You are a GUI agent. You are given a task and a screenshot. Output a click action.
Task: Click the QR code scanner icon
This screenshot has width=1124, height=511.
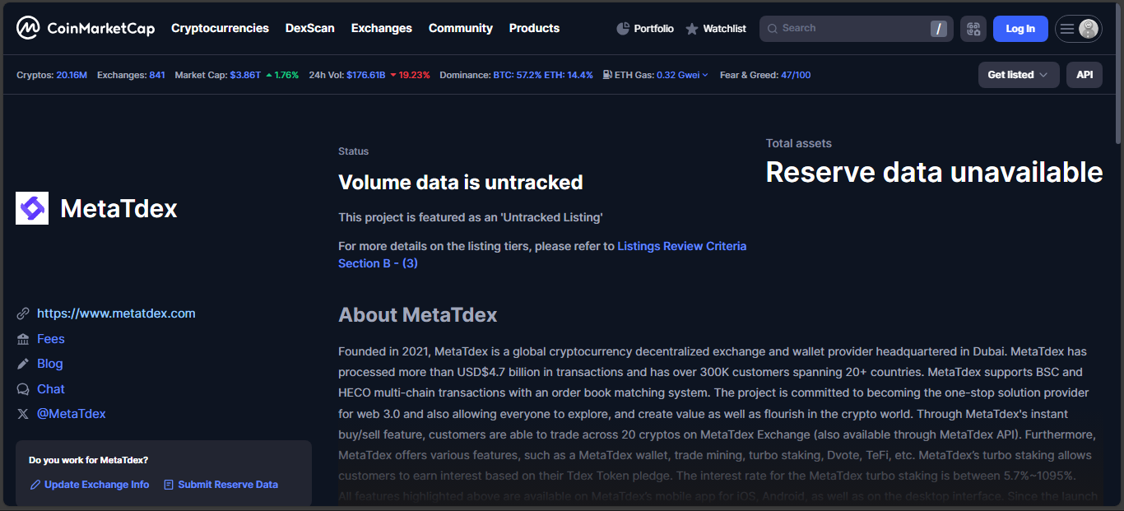tap(973, 29)
